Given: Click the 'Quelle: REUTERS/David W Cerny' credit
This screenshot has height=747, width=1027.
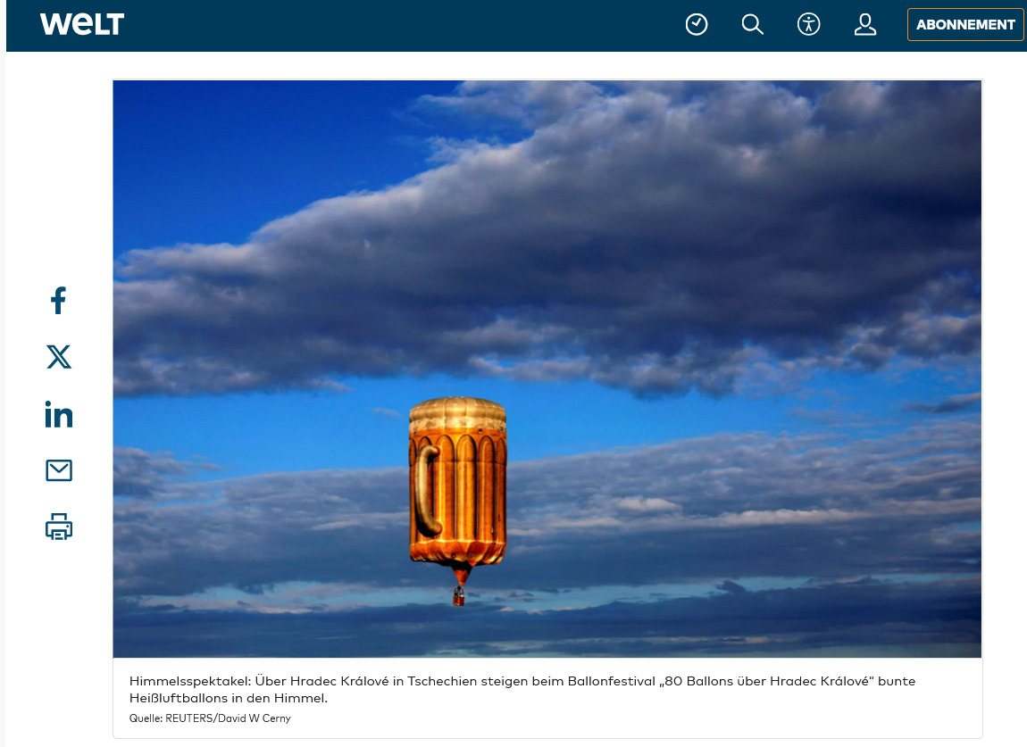Looking at the screenshot, I should (210, 718).
